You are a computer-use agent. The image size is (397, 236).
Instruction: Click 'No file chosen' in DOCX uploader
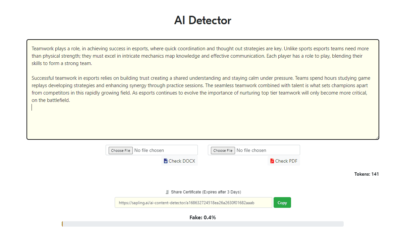149,151
